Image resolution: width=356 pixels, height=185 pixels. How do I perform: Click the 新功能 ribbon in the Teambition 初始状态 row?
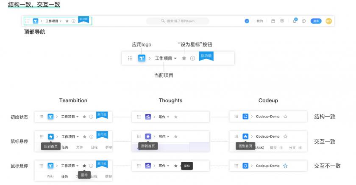tap(102, 115)
